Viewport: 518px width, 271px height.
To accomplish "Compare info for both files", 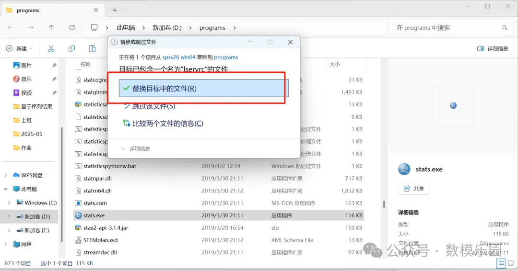I will click(163, 124).
